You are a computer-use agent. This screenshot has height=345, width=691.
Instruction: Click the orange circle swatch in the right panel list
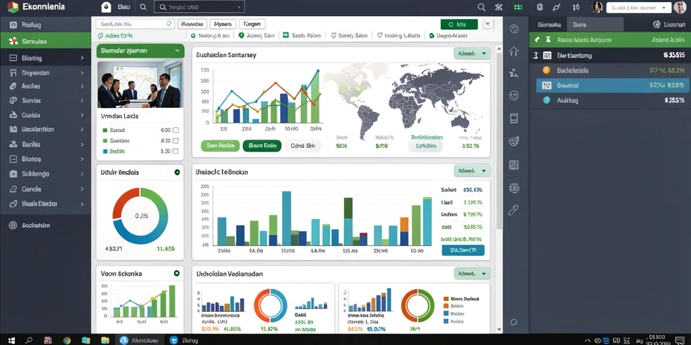tap(547, 70)
